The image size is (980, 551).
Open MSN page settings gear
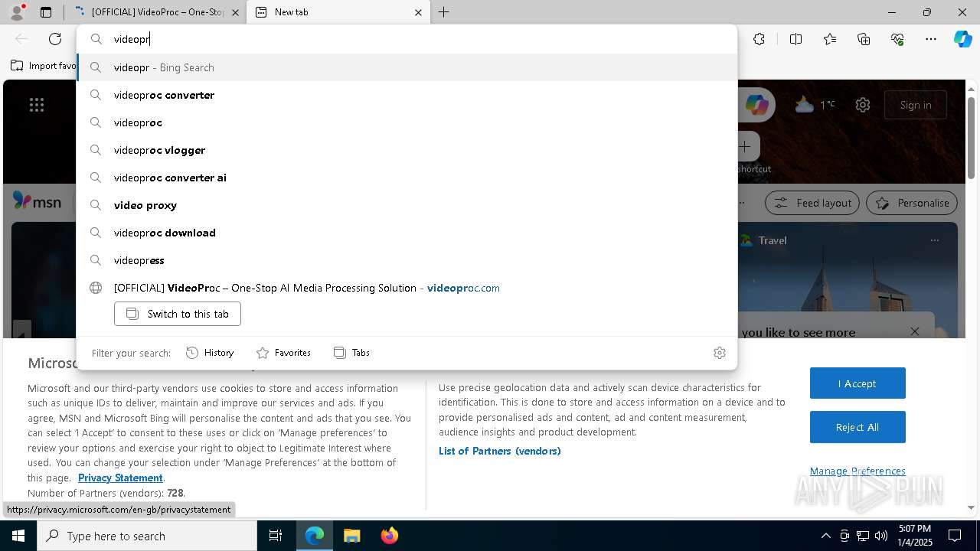(x=863, y=105)
